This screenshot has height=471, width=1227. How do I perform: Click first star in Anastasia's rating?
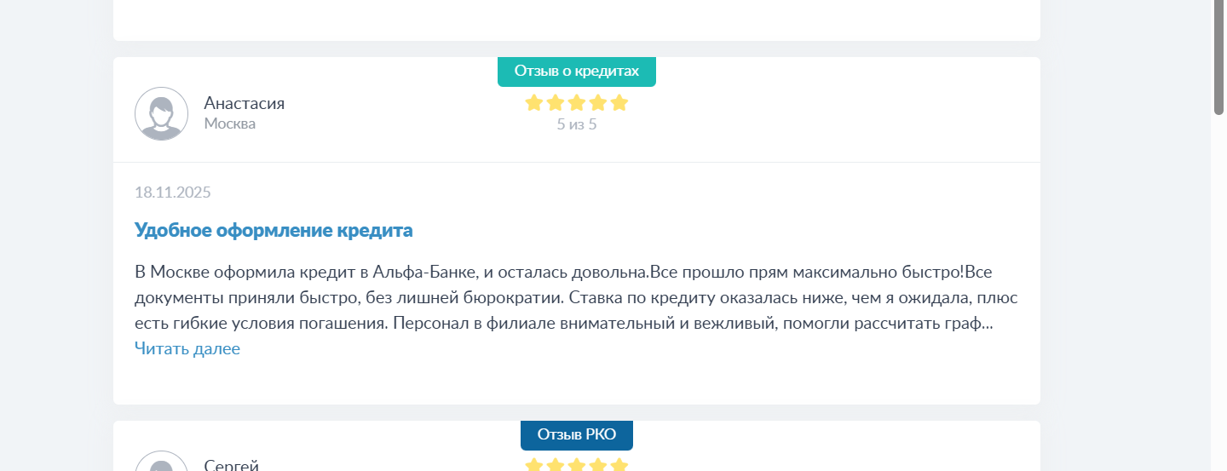(x=534, y=103)
